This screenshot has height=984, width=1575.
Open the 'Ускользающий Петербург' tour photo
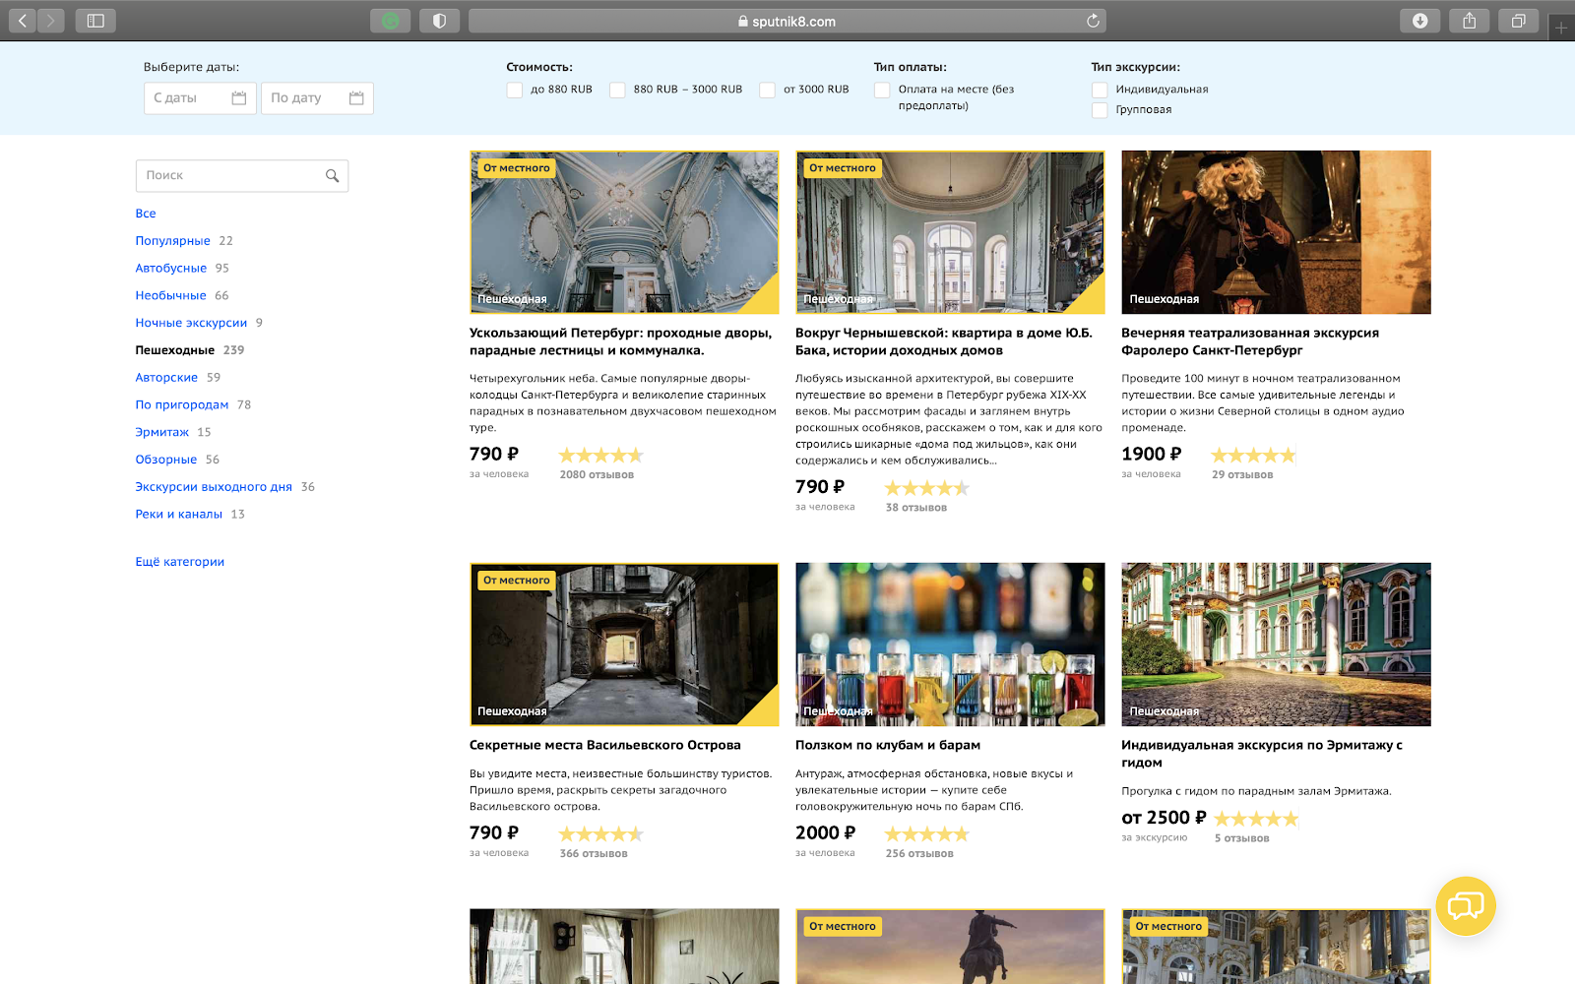click(x=624, y=232)
